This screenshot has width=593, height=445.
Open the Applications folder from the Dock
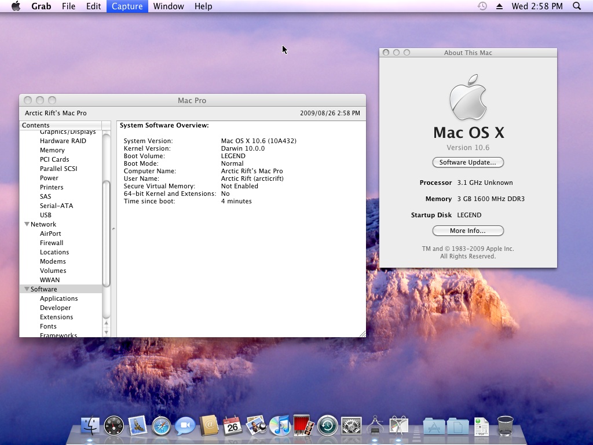pyautogui.click(x=433, y=426)
